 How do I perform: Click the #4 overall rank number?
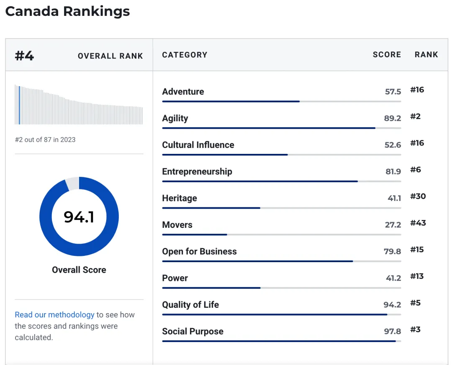click(24, 56)
